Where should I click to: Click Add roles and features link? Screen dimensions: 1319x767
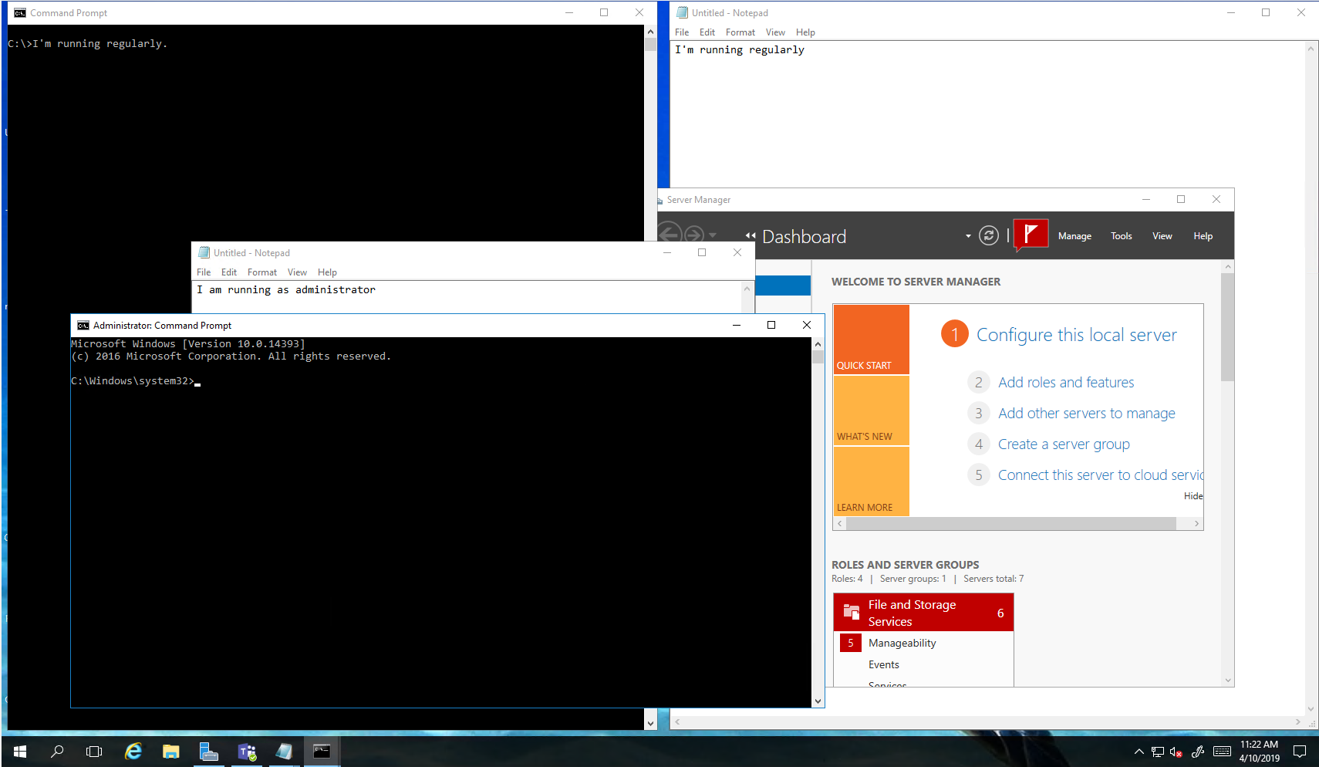(1066, 383)
